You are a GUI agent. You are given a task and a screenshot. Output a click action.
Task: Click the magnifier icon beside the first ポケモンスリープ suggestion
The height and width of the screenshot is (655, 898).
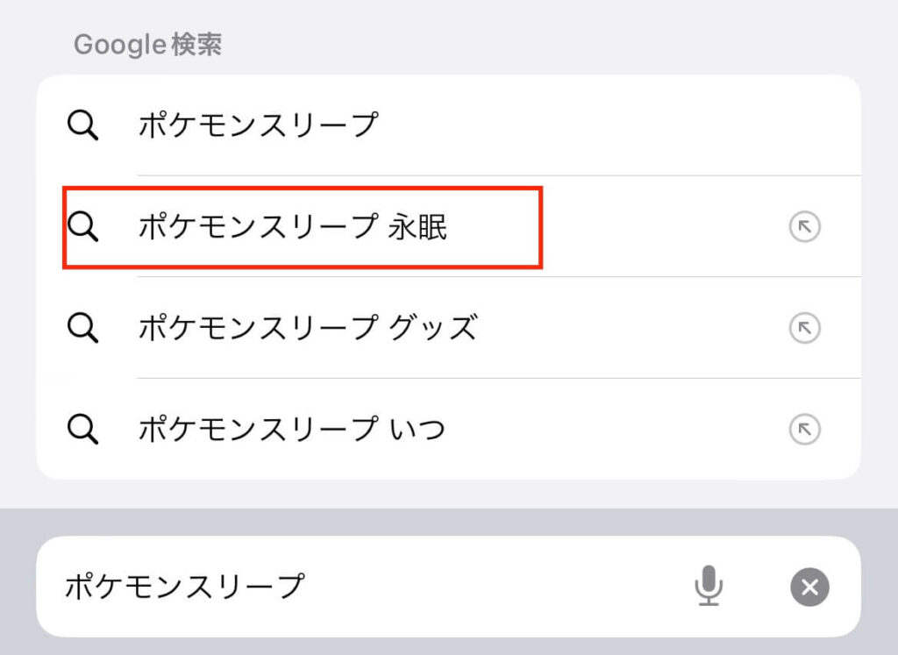tap(82, 125)
